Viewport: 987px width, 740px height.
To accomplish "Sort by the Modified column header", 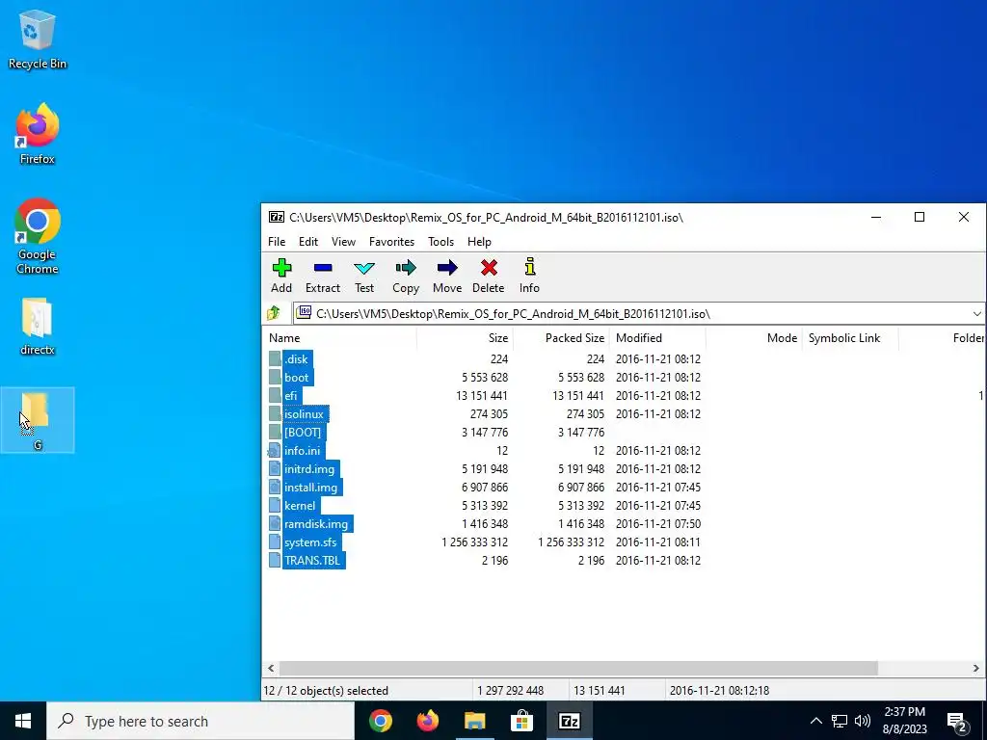I will pyautogui.click(x=657, y=338).
